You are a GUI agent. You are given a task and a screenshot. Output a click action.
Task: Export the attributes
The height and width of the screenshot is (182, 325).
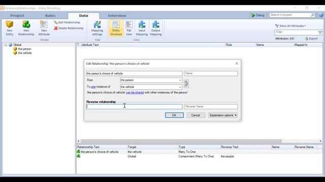(311, 38)
